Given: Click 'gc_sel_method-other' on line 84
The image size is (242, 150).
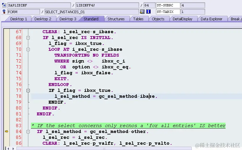Looking at the screenshot, I should tap(118, 132).
